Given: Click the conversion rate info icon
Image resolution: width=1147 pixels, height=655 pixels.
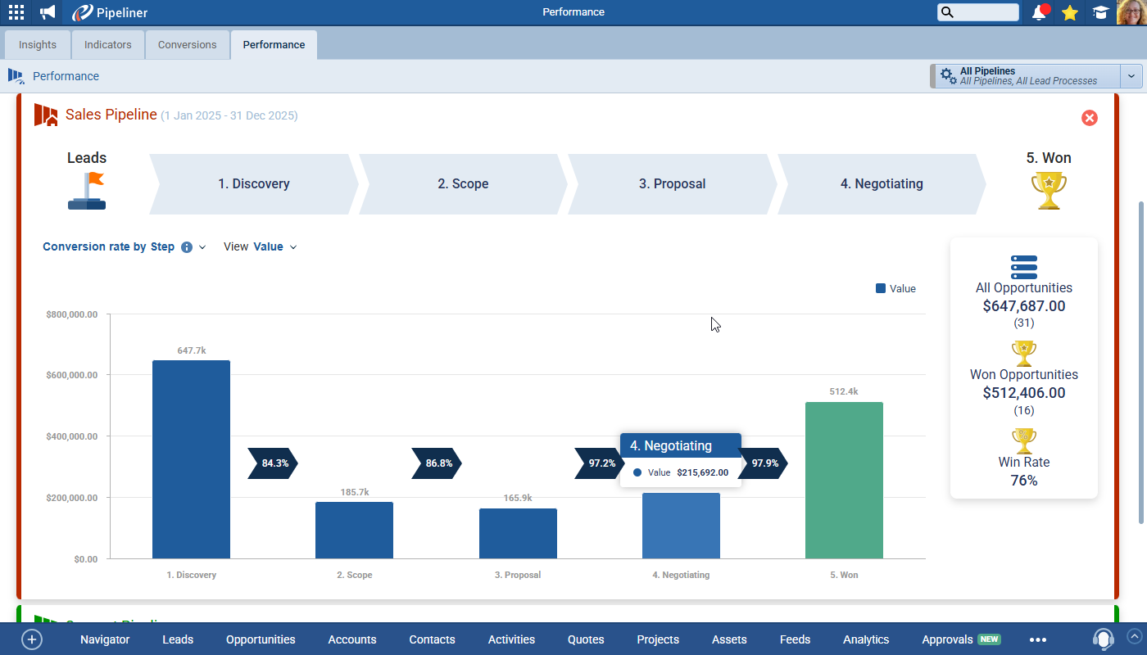Looking at the screenshot, I should [187, 247].
